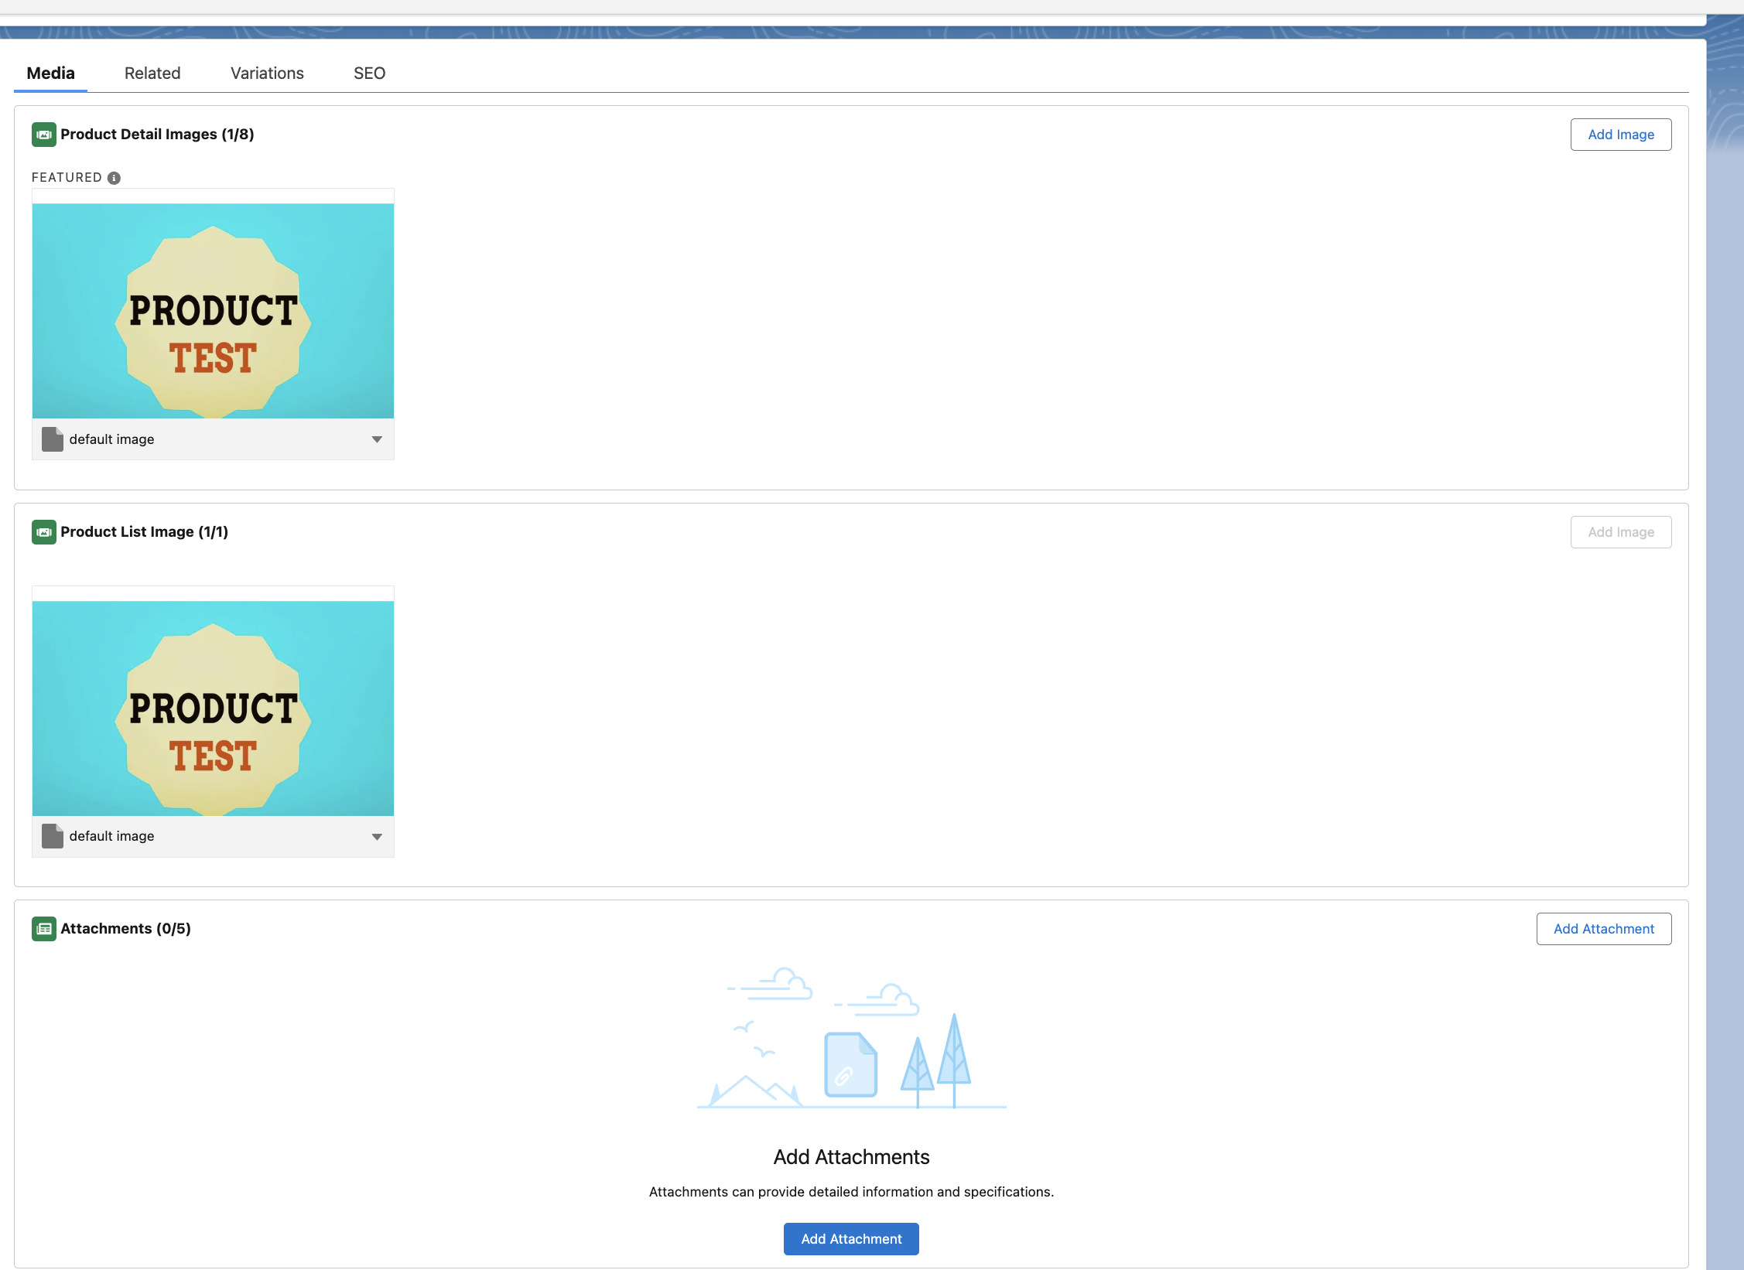Open the product list image thumbnail
This screenshot has width=1744, height=1270.
tap(213, 708)
